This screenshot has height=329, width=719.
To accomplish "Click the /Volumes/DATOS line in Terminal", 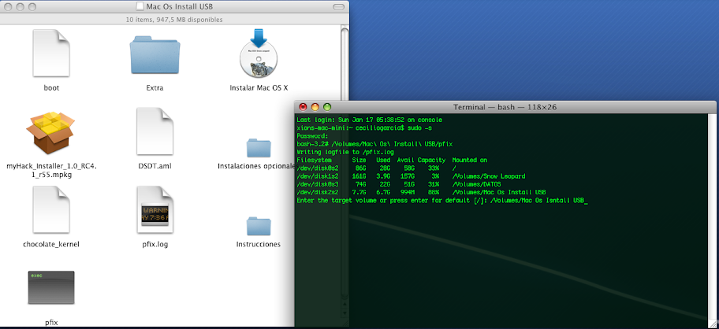I will pos(399,184).
